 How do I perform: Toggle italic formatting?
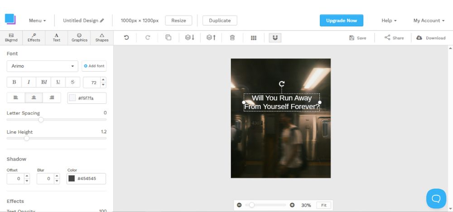pos(29,82)
